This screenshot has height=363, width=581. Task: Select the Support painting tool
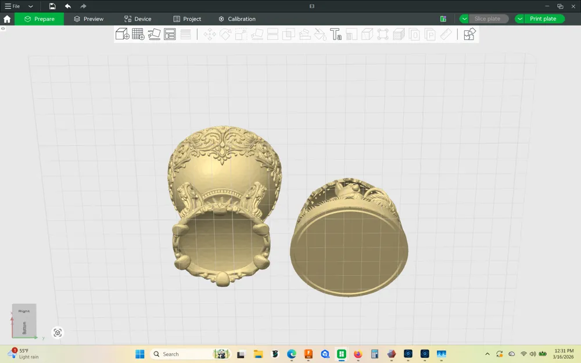[x=304, y=34]
